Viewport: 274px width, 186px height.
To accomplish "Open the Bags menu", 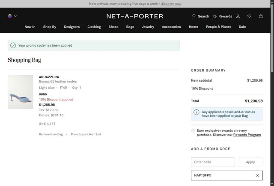I will coord(130,27).
